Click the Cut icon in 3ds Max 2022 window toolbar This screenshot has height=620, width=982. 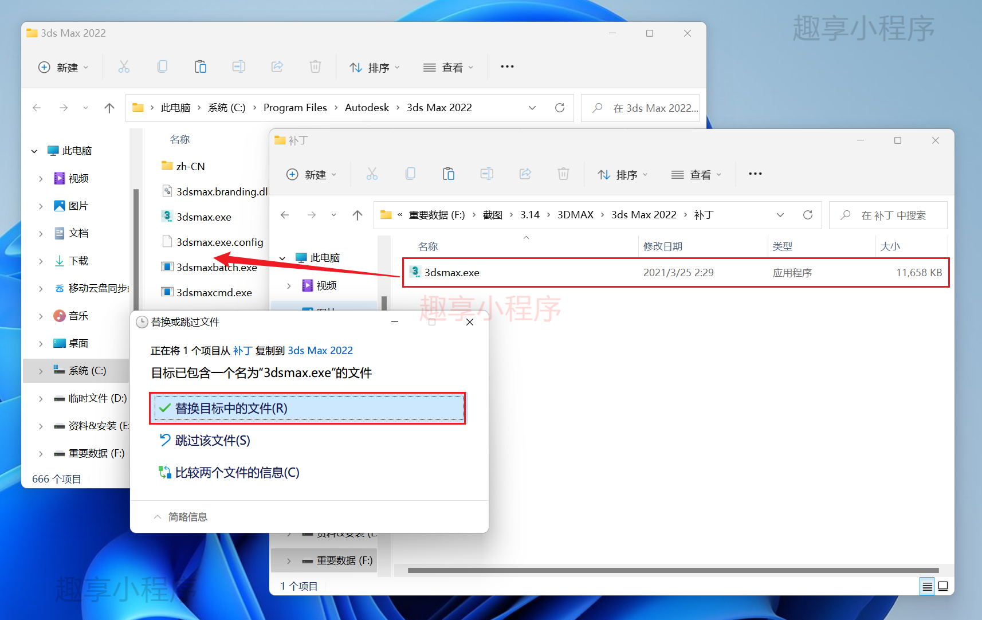tap(124, 67)
